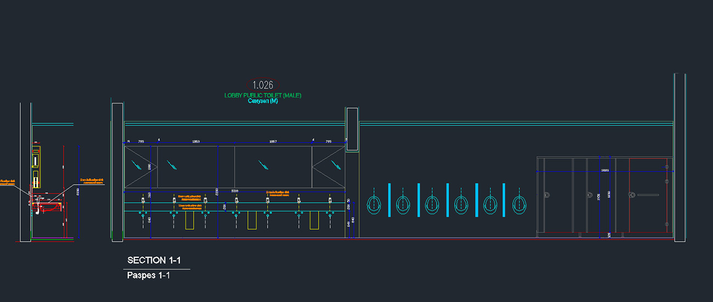This screenshot has height=302, width=713.
Task: Select the rightmost urinal symbol
Action: (519, 204)
